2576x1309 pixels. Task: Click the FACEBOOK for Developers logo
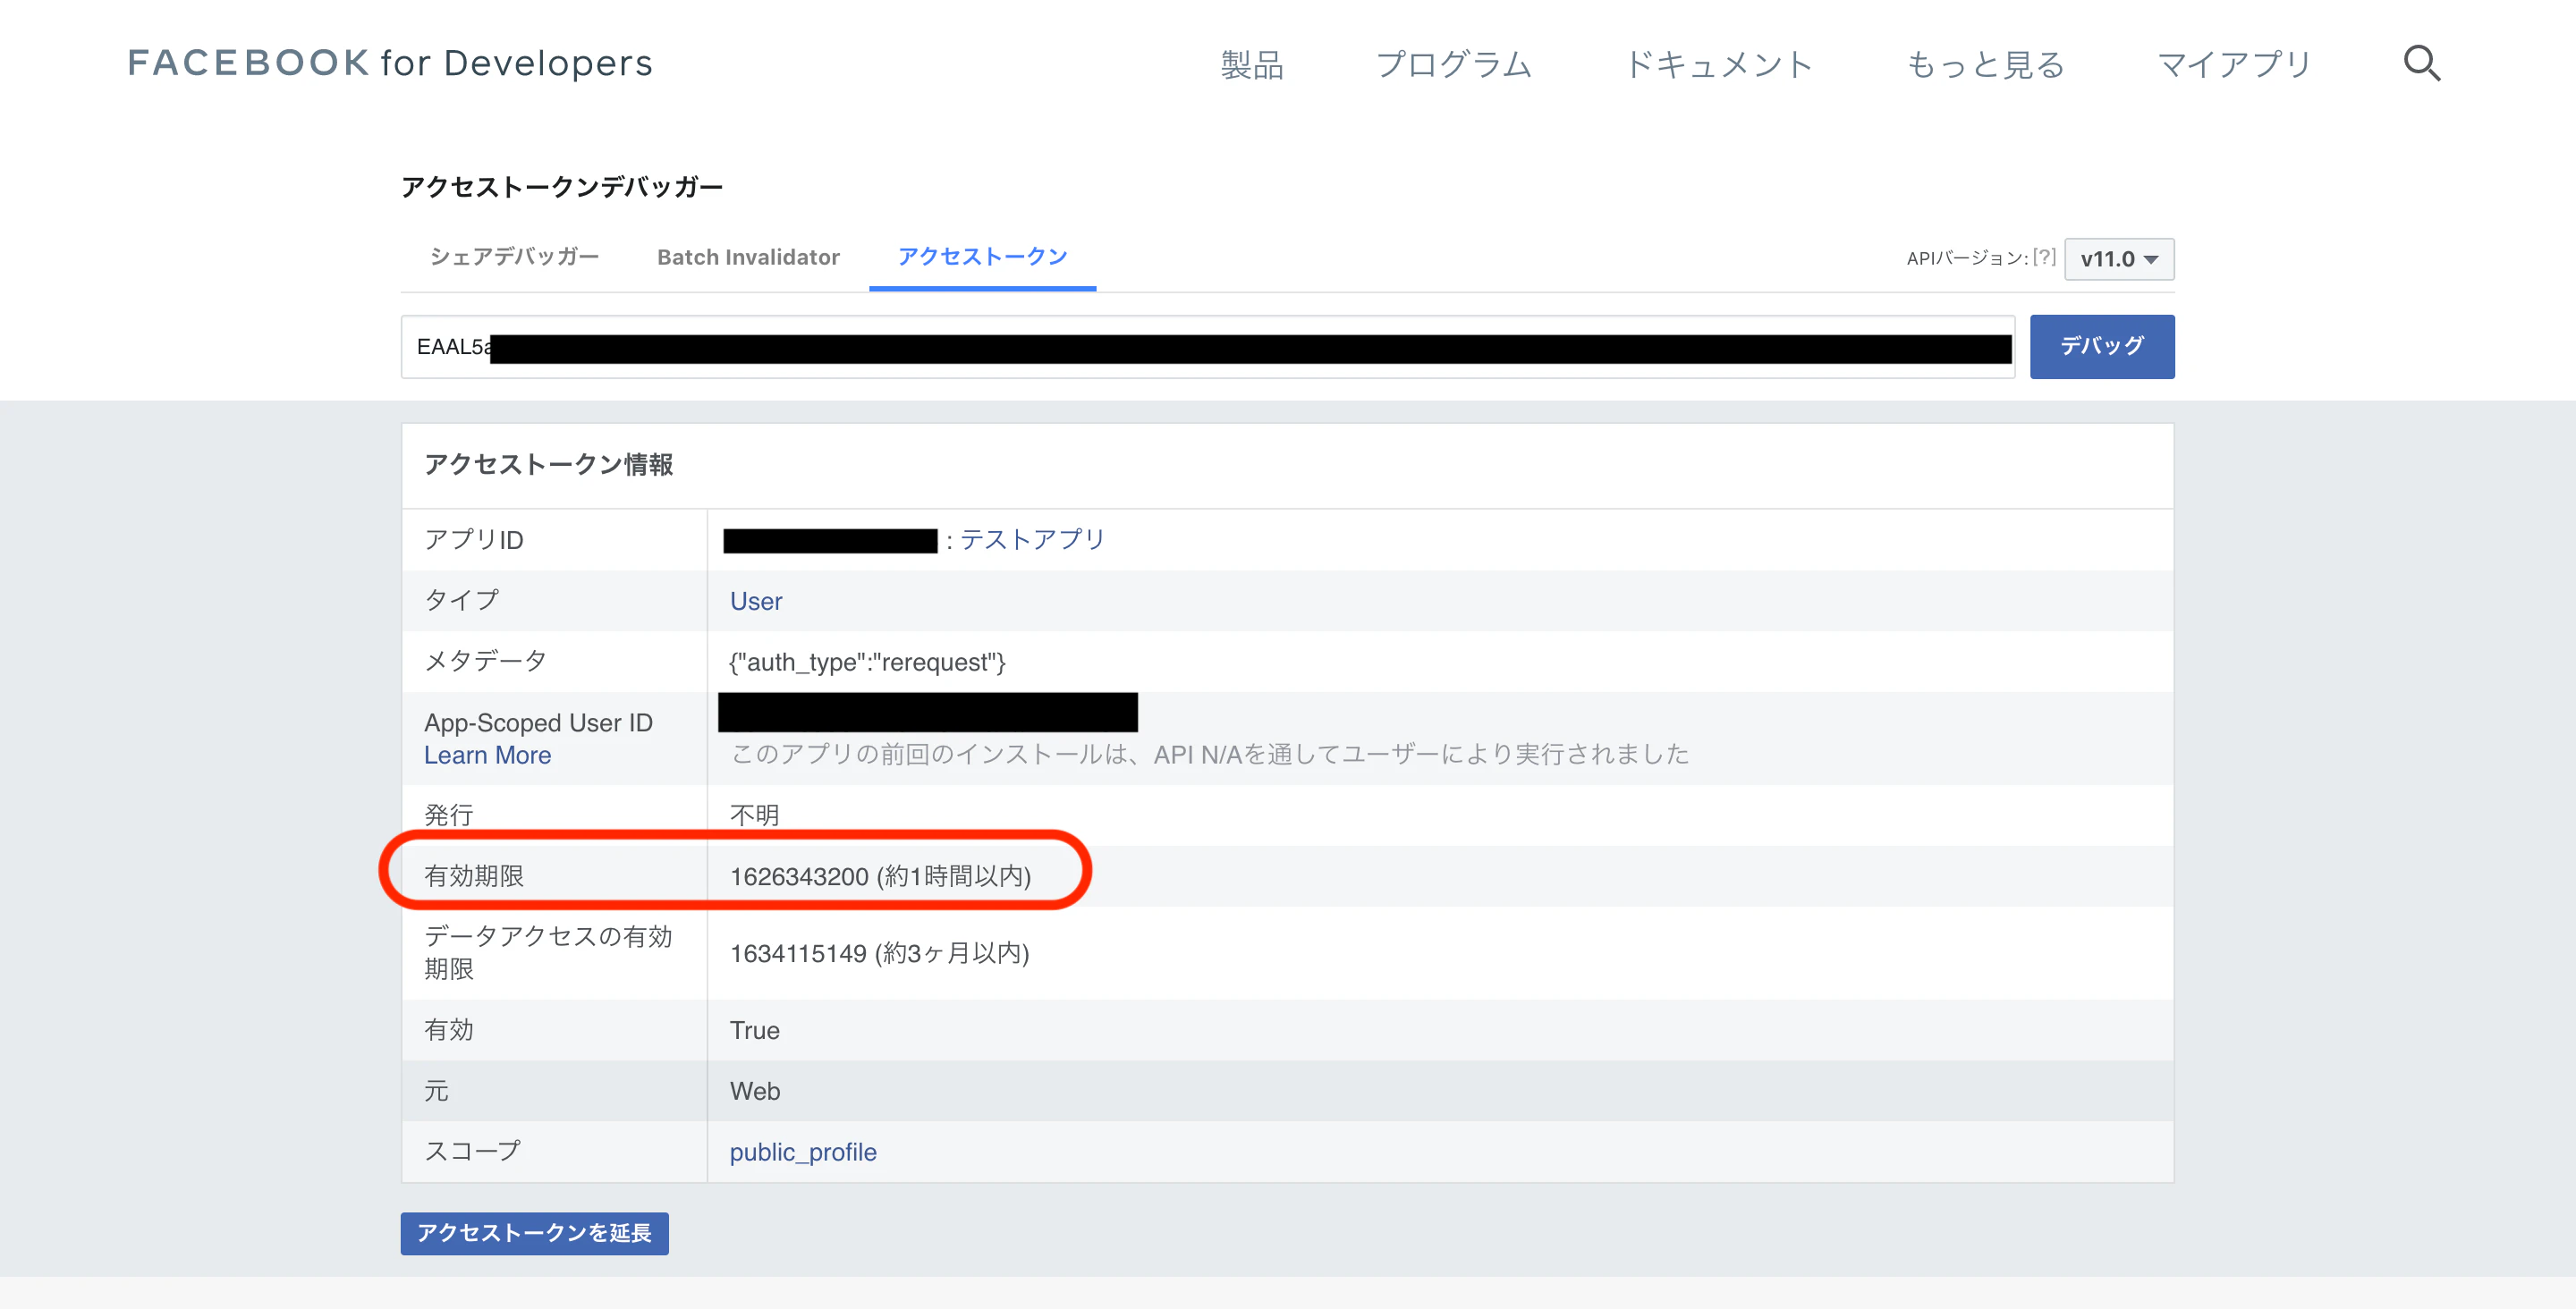pyautogui.click(x=390, y=63)
